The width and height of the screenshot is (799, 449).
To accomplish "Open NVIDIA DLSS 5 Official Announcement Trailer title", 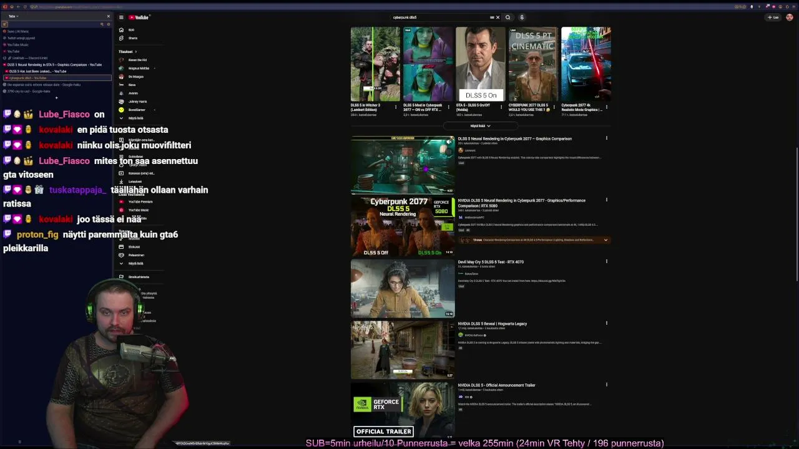I will pyautogui.click(x=496, y=385).
